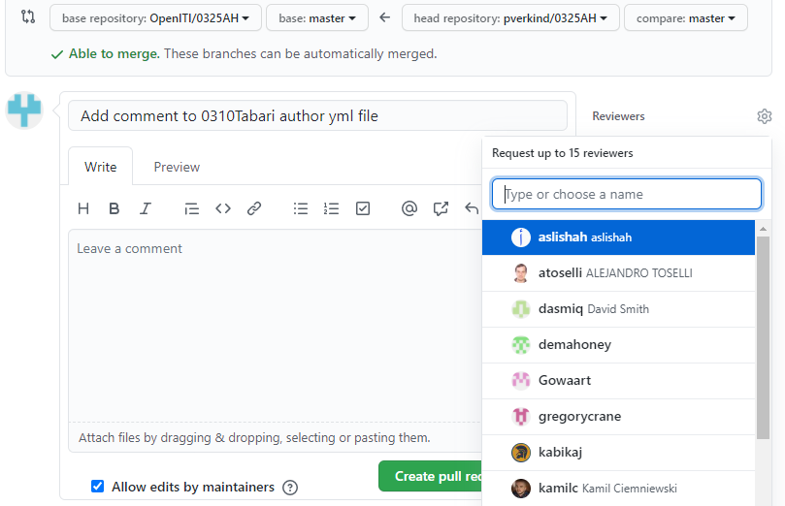Open Reviewers settings gear icon

tap(764, 116)
